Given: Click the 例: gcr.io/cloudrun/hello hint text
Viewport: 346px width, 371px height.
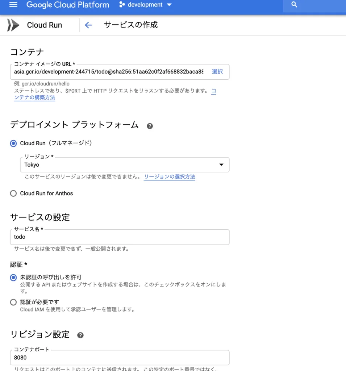Looking at the screenshot, I should click(42, 84).
